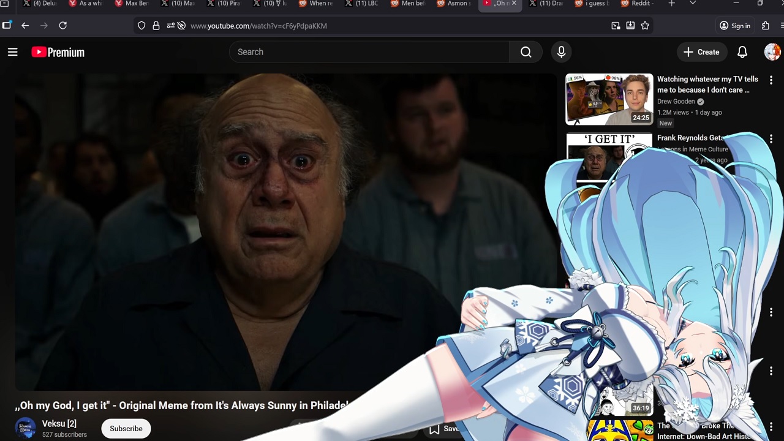Open the Drew Gooden video thumbnail
The width and height of the screenshot is (784, 441).
pos(609,99)
